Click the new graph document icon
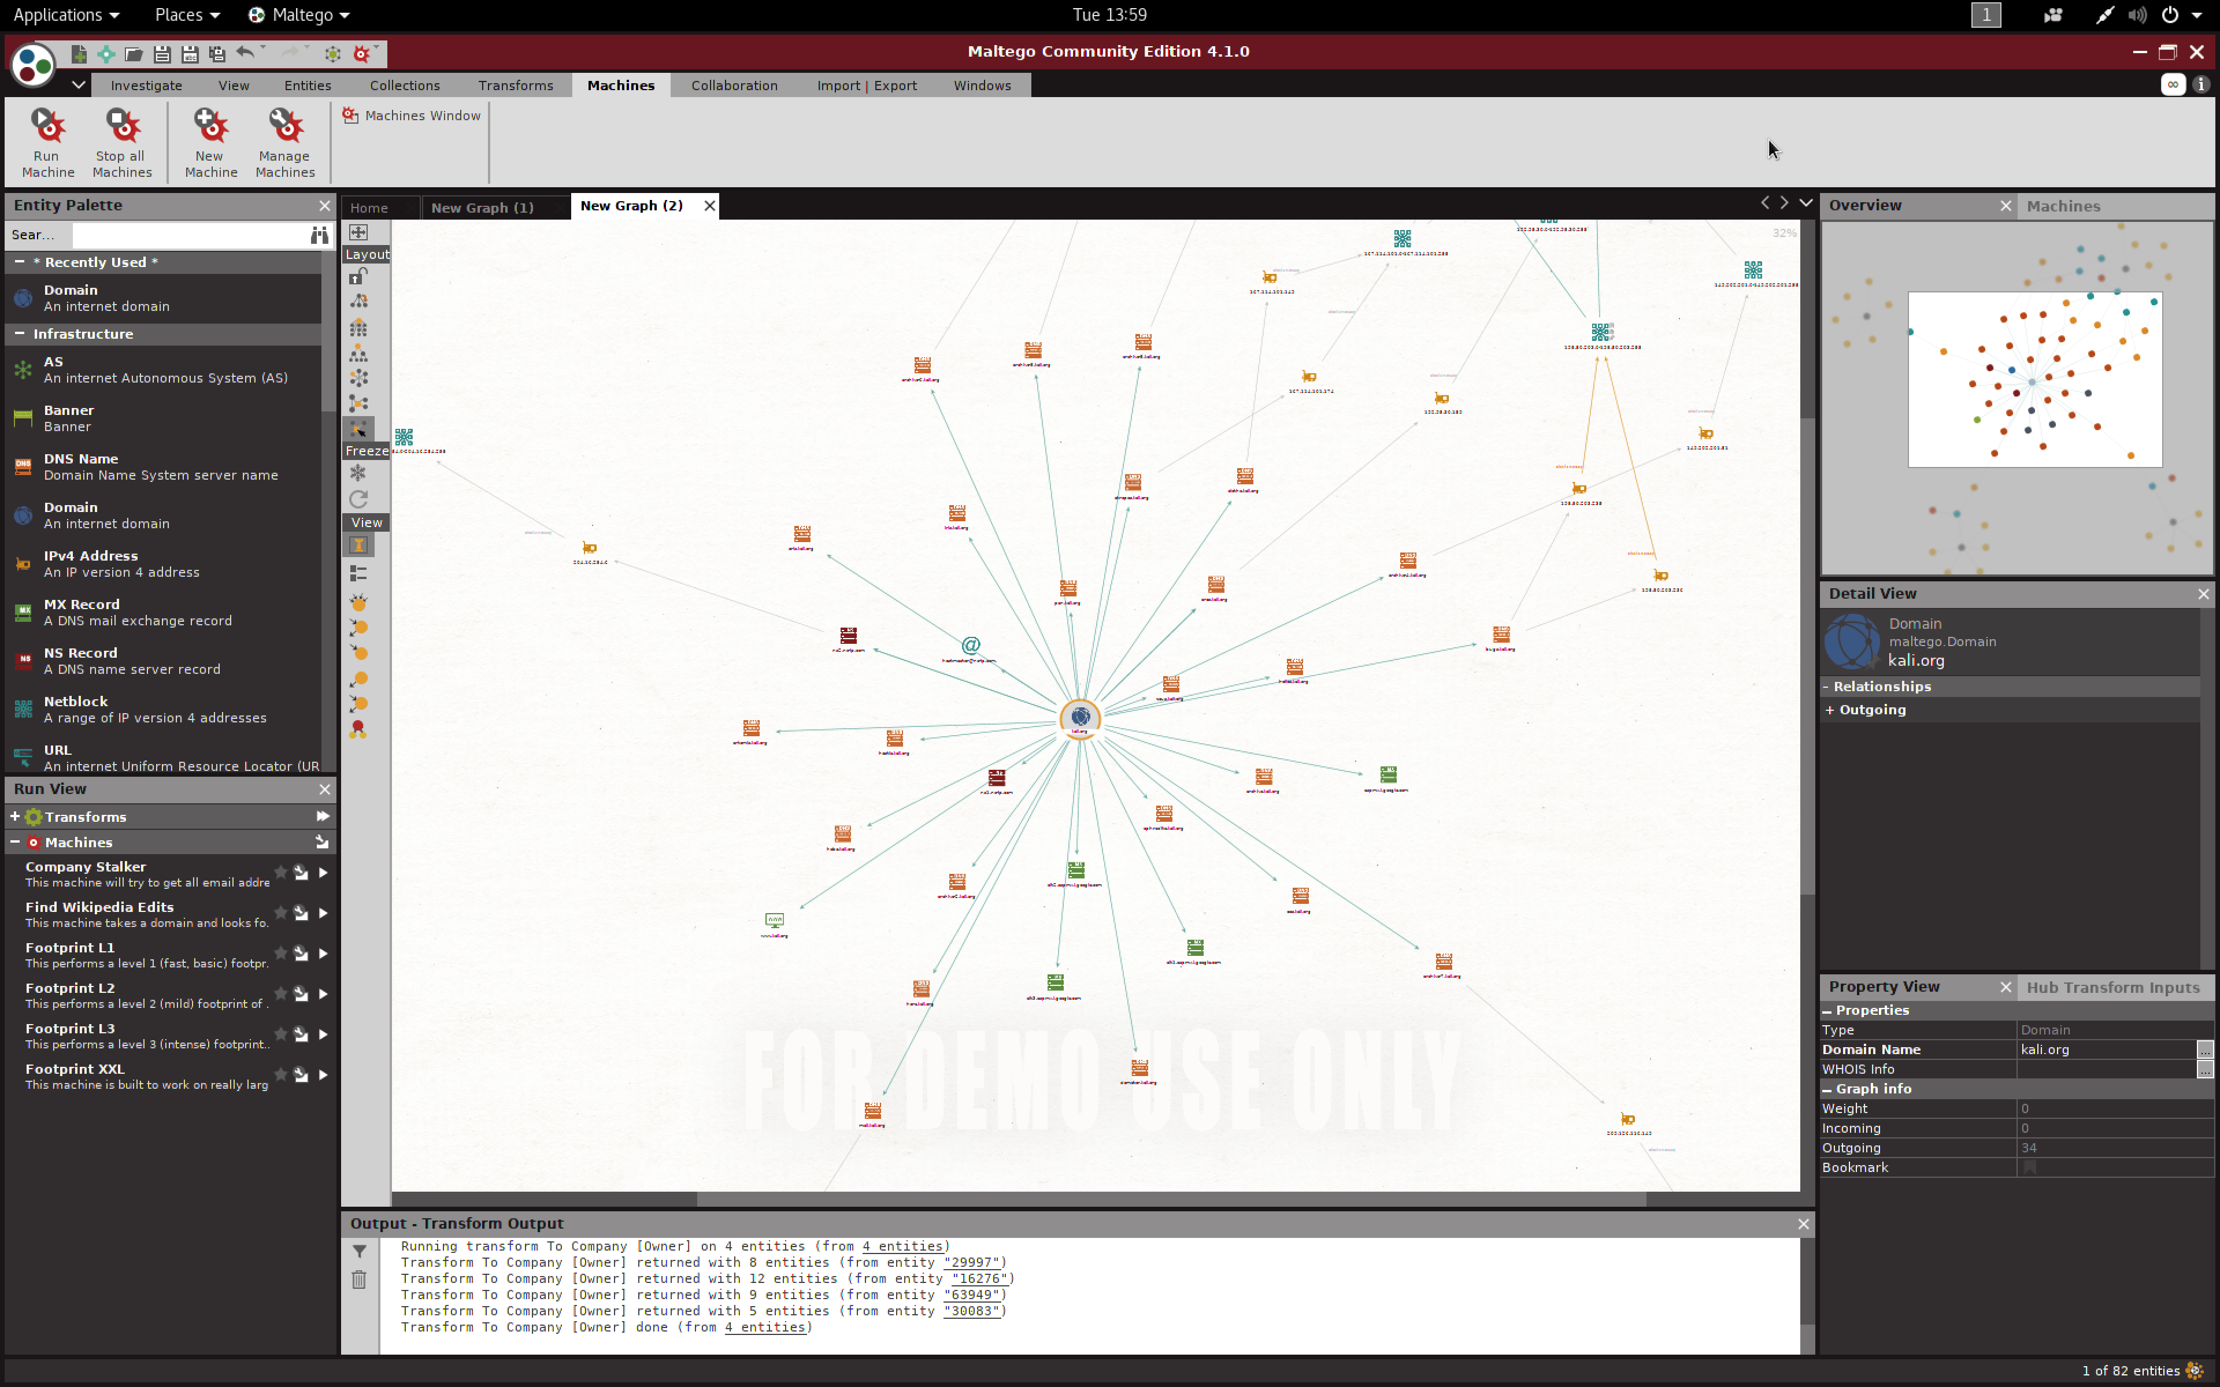2220x1387 pixels. [x=79, y=54]
